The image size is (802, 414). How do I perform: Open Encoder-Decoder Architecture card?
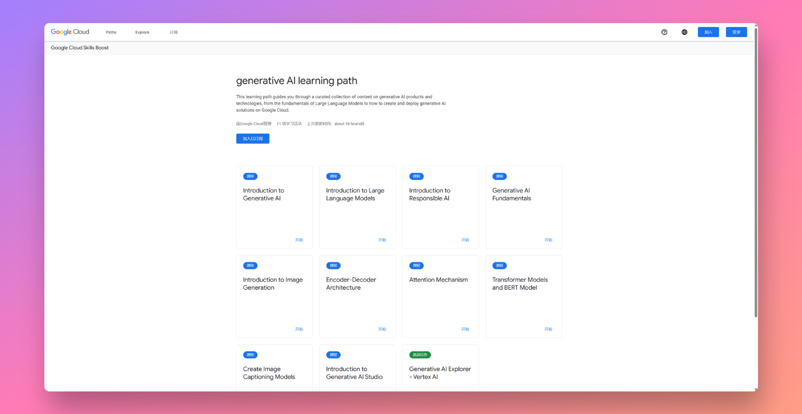[357, 296]
